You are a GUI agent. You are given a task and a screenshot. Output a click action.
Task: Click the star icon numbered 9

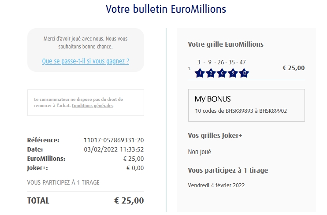click(x=233, y=74)
